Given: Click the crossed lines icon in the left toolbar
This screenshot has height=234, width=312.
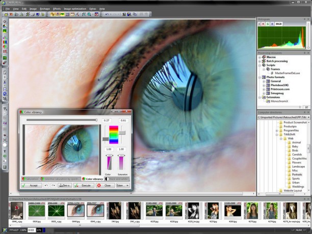Looking at the screenshot, I should (5, 140).
